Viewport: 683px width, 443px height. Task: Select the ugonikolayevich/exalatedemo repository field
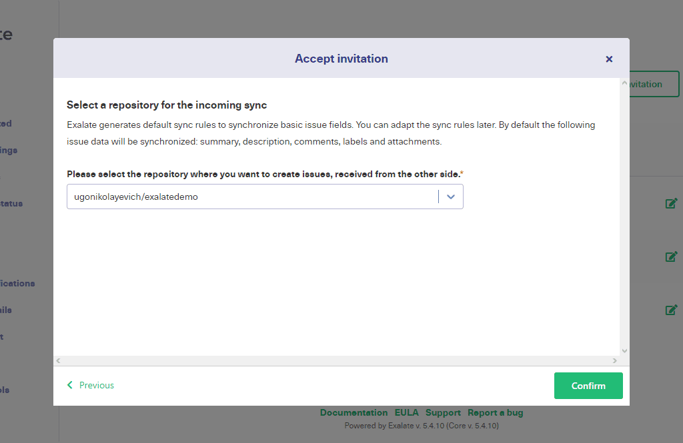265,197
